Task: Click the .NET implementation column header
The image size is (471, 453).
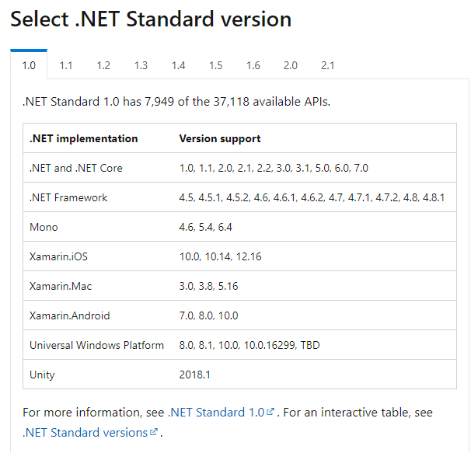Action: 83,138
